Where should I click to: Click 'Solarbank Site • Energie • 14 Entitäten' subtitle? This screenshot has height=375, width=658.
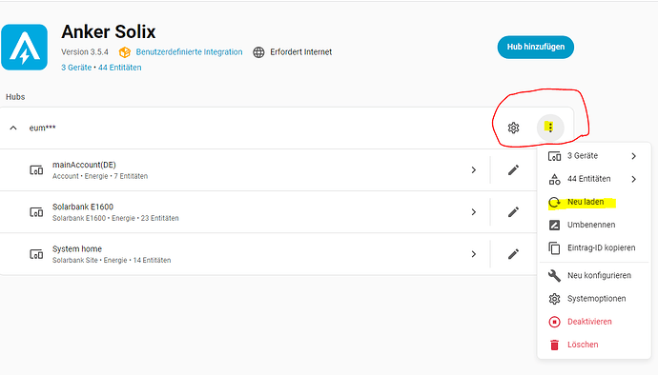(112, 260)
